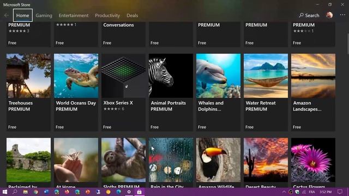Open File Explorer from taskbar
Image resolution: width=349 pixels, height=196 pixels.
[26, 192]
